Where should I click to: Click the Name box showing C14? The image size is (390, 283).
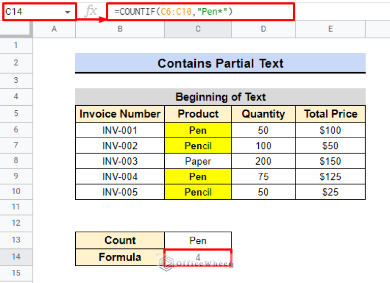[39, 12]
